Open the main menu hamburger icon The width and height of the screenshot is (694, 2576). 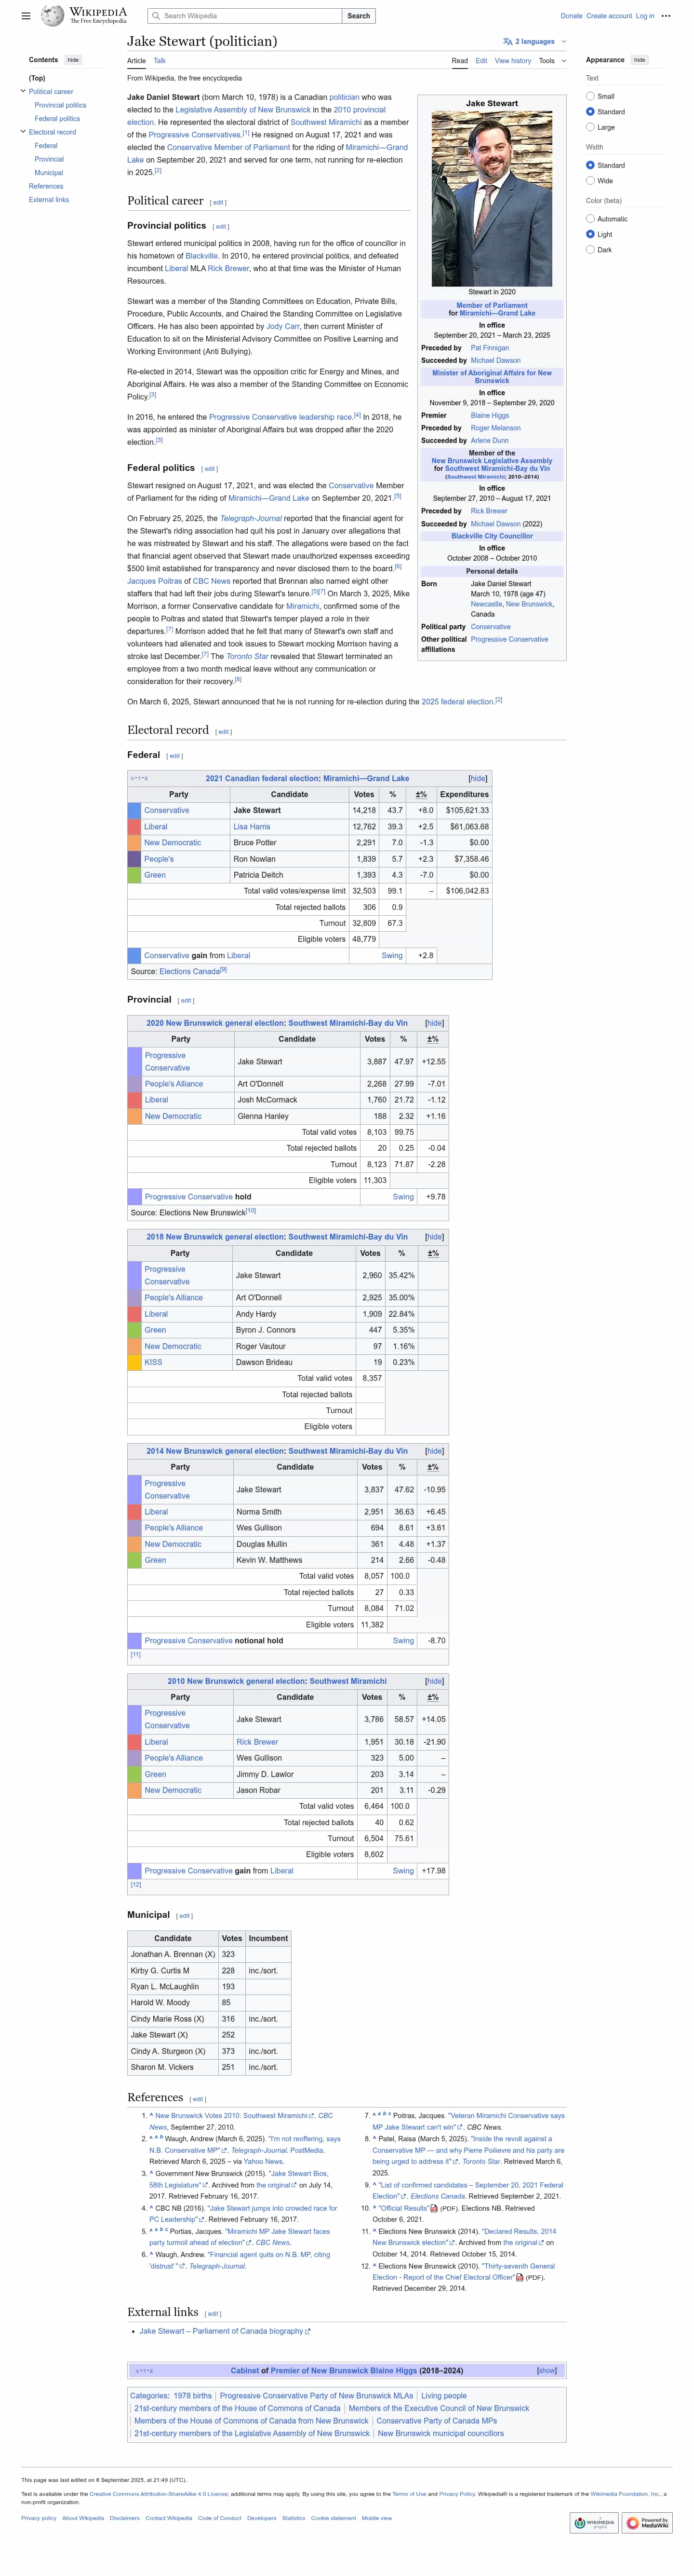[x=26, y=16]
